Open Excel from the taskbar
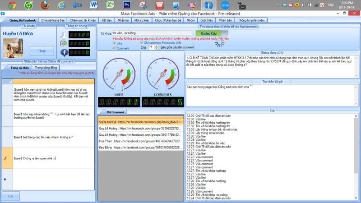361x203 pixels. [110, 5]
